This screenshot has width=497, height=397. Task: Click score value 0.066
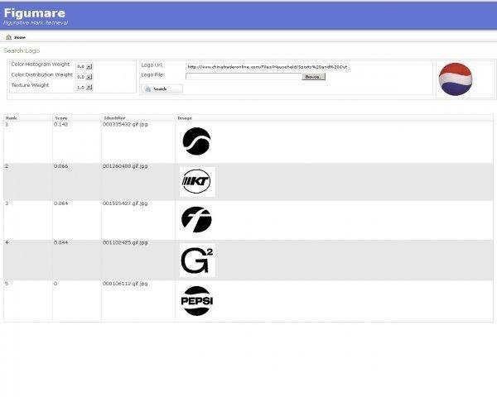(60, 166)
